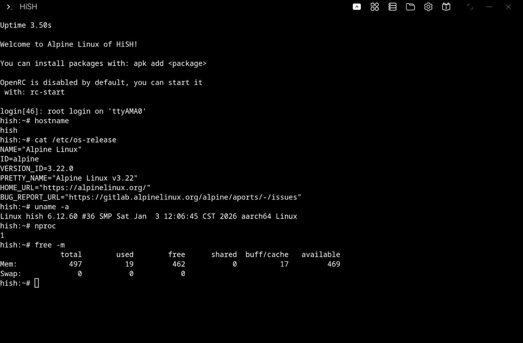This screenshot has height=343, width=523.
Task: Toggle fullscreen with the expand icon
Action: click(x=470, y=7)
